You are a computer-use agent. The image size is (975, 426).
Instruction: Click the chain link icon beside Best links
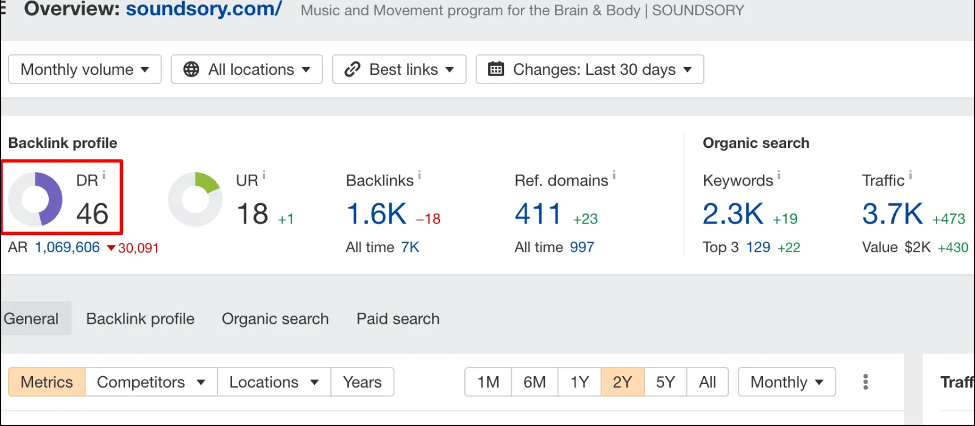[352, 69]
